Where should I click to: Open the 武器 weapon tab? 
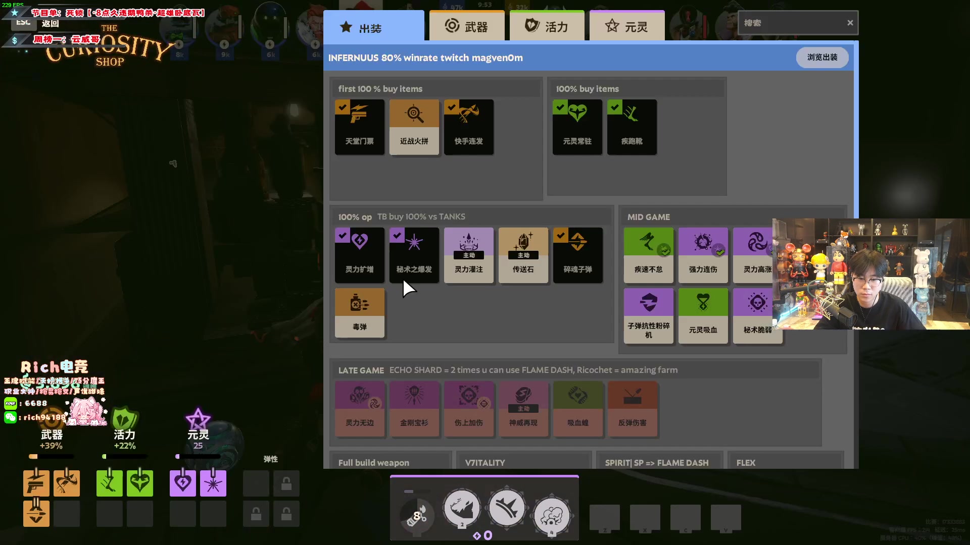click(x=466, y=27)
